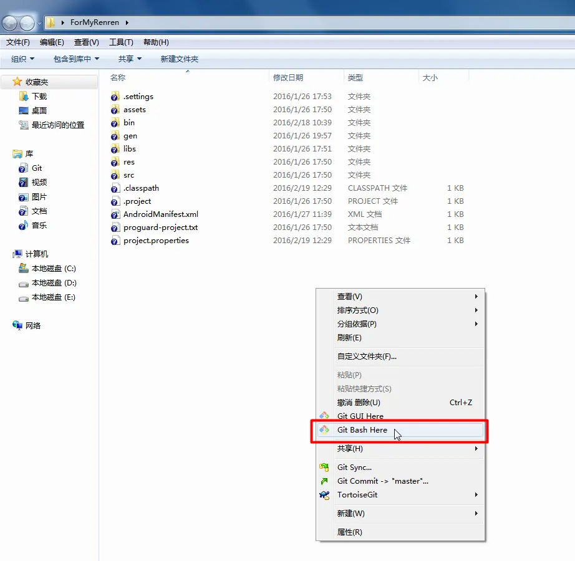Click the proguard-project.txt file icon

tap(115, 228)
